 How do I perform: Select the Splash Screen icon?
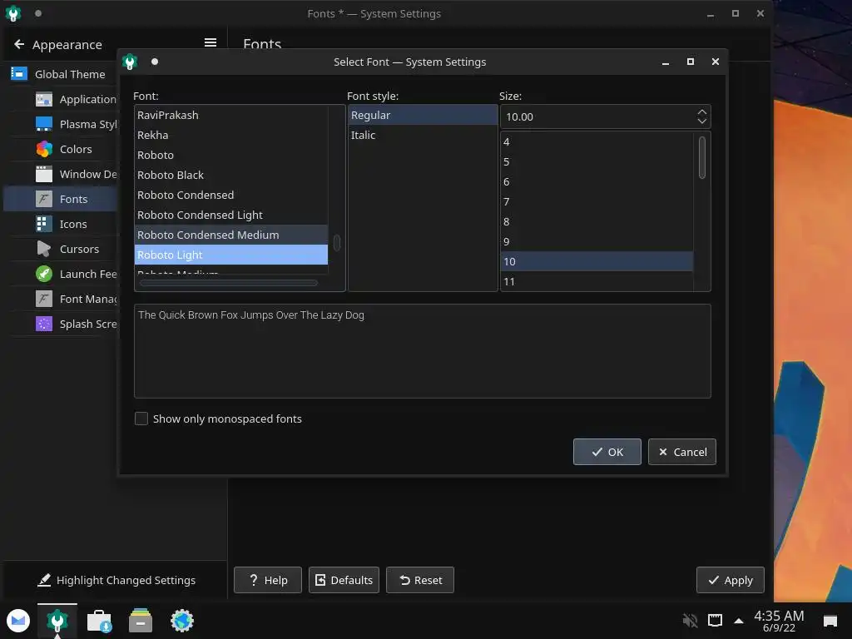tap(44, 324)
